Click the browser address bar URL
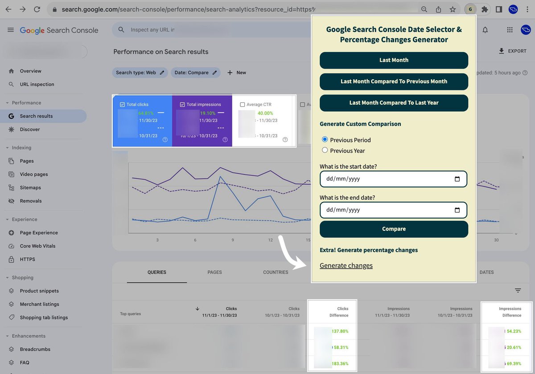535x374 pixels. 189,9
